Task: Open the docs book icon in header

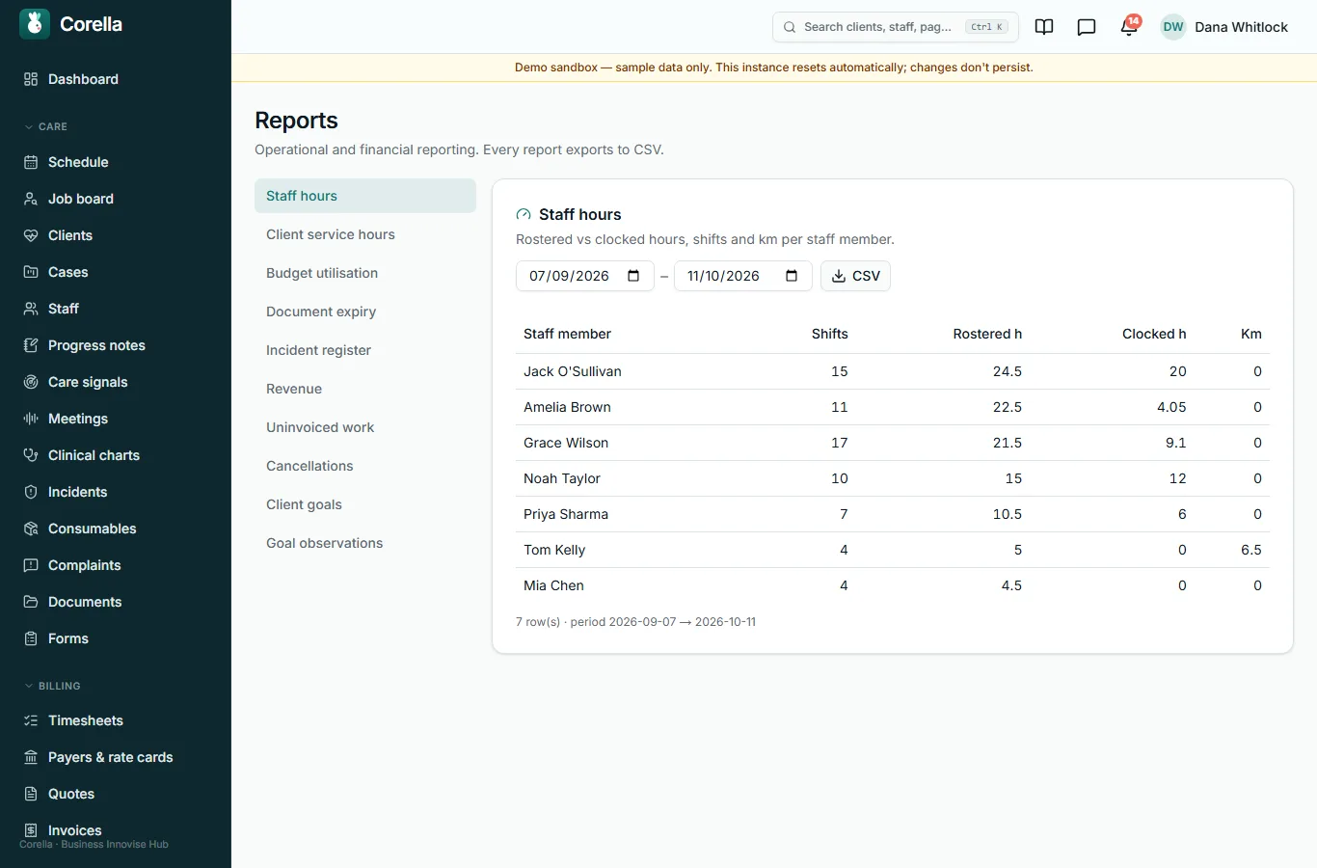Action: point(1044,27)
